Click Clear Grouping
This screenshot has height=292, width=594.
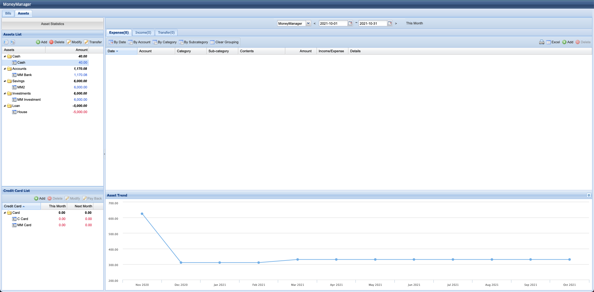224,42
